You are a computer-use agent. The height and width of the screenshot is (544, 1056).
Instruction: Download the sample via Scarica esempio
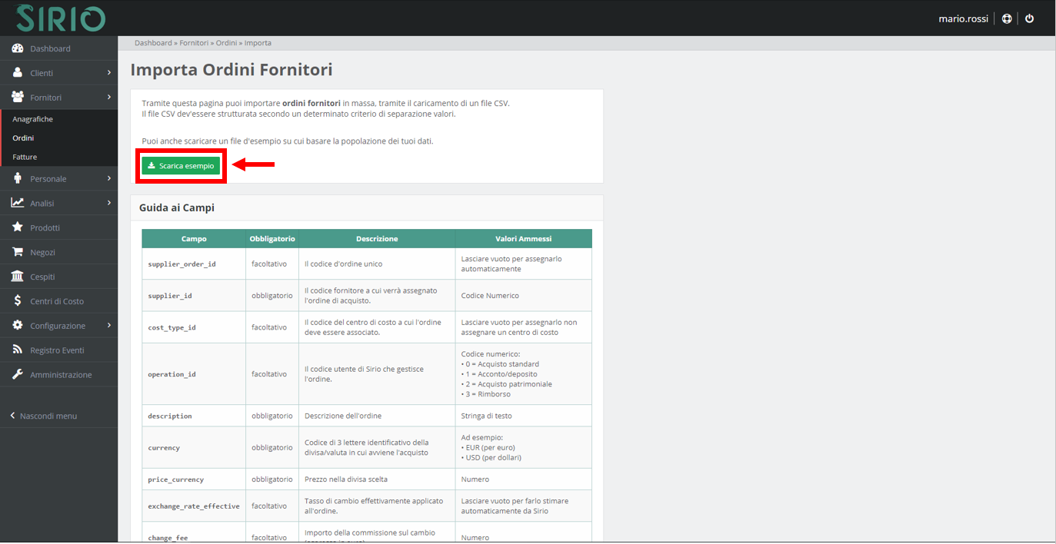tap(181, 166)
